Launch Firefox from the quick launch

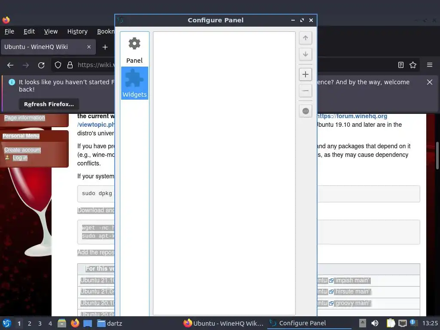[x=75, y=323]
